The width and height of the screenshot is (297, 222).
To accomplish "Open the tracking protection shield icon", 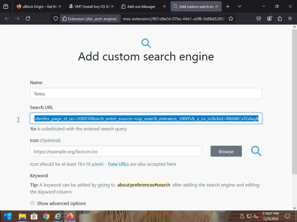I will click(55, 19).
